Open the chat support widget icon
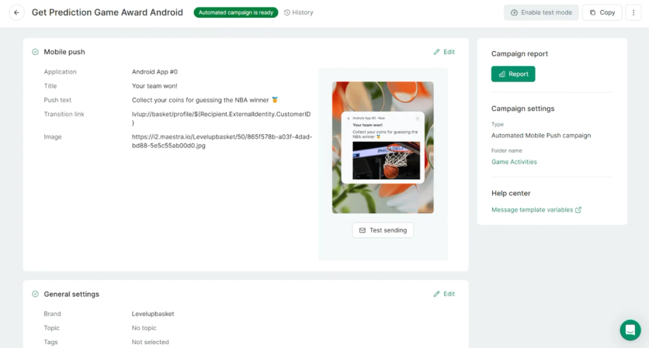Screen dimensions: 649x348 click(x=630, y=330)
